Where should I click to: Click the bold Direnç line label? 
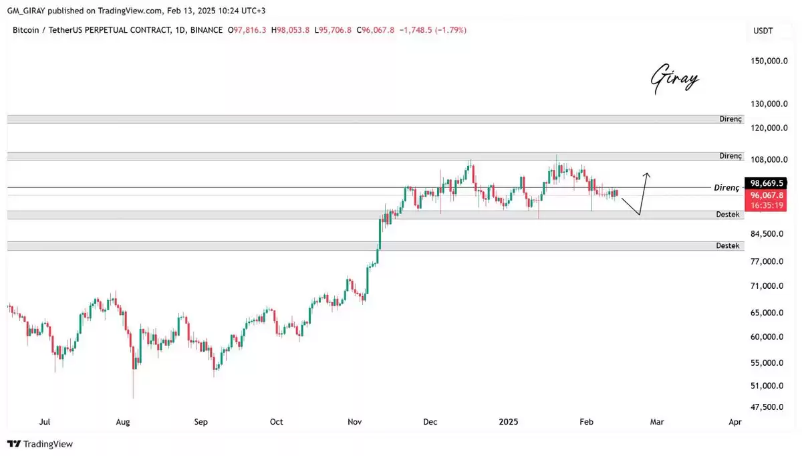click(726, 188)
